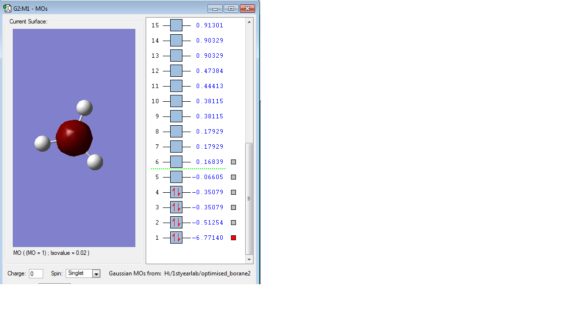Toggle surface marker beside MO 4

pyautogui.click(x=233, y=192)
